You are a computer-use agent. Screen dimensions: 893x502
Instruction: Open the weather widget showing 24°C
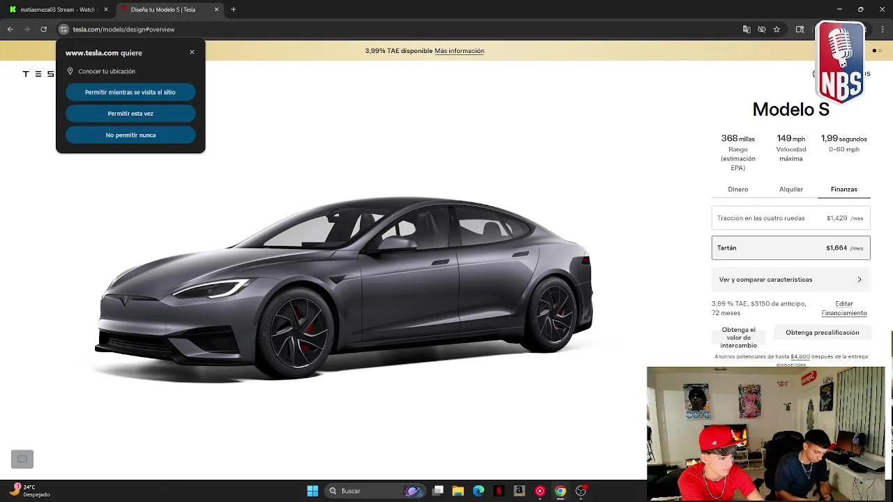(x=29, y=491)
